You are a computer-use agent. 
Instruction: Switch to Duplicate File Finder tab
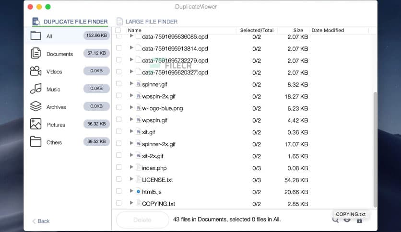pyautogui.click(x=70, y=22)
